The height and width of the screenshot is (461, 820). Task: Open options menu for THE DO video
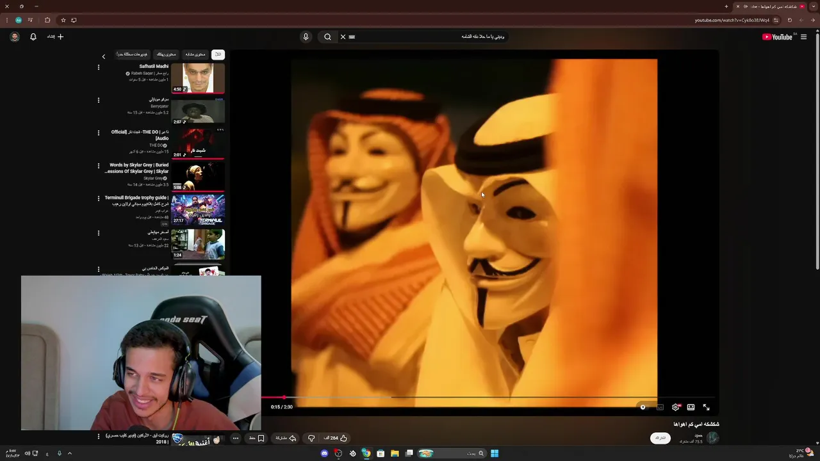(99, 133)
